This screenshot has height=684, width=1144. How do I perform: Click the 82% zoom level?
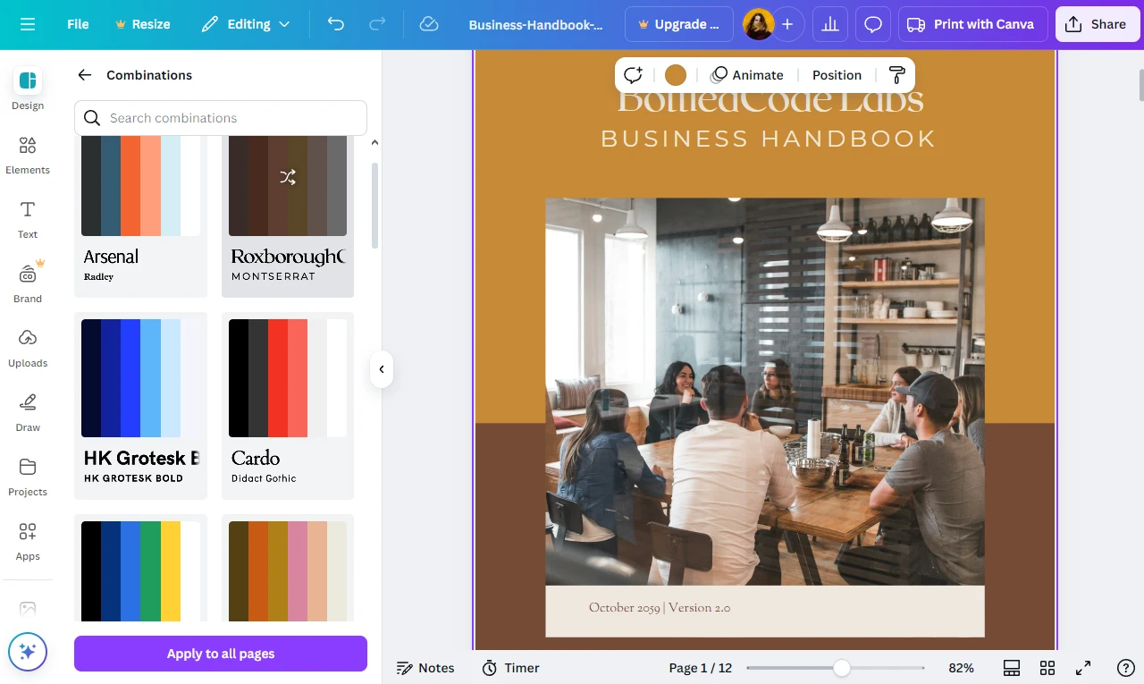(x=961, y=668)
